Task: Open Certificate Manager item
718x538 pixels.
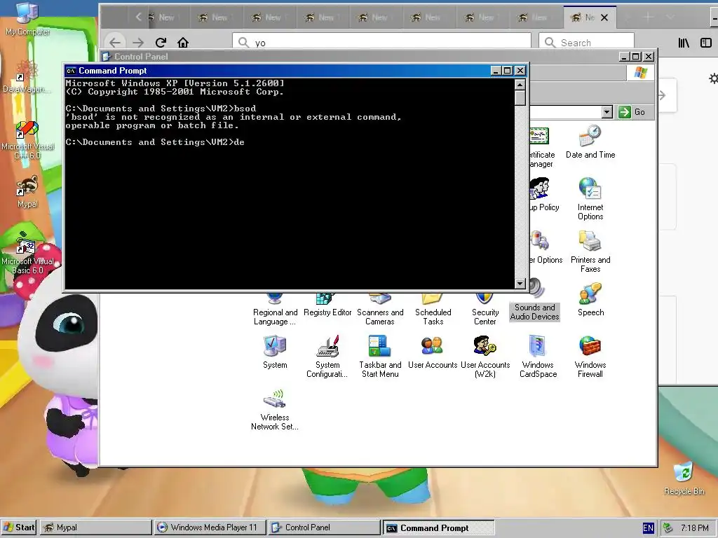Action: coord(542,147)
